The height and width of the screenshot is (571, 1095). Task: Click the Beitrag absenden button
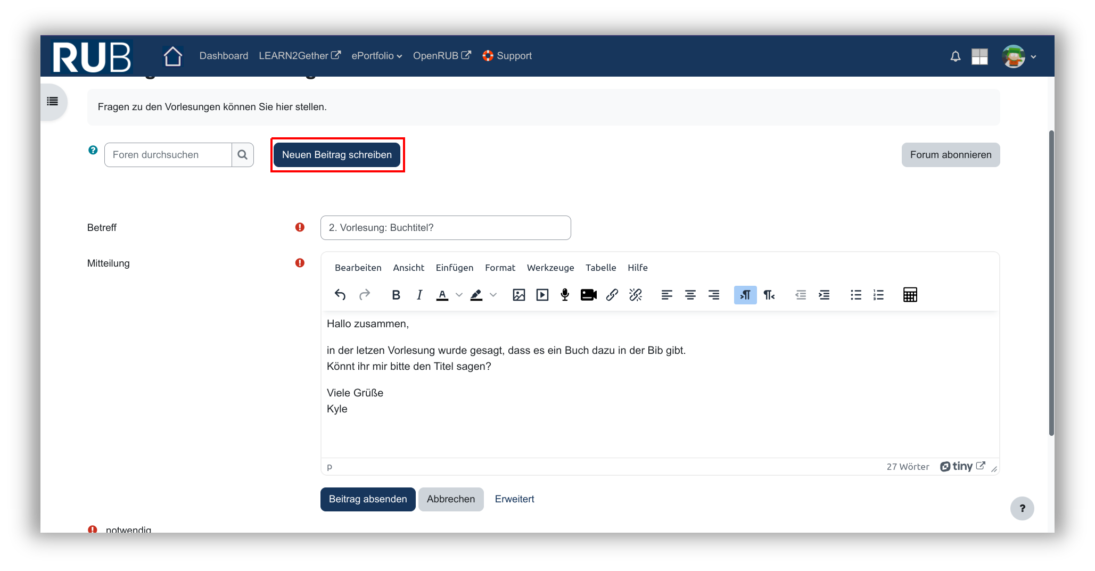coord(367,499)
